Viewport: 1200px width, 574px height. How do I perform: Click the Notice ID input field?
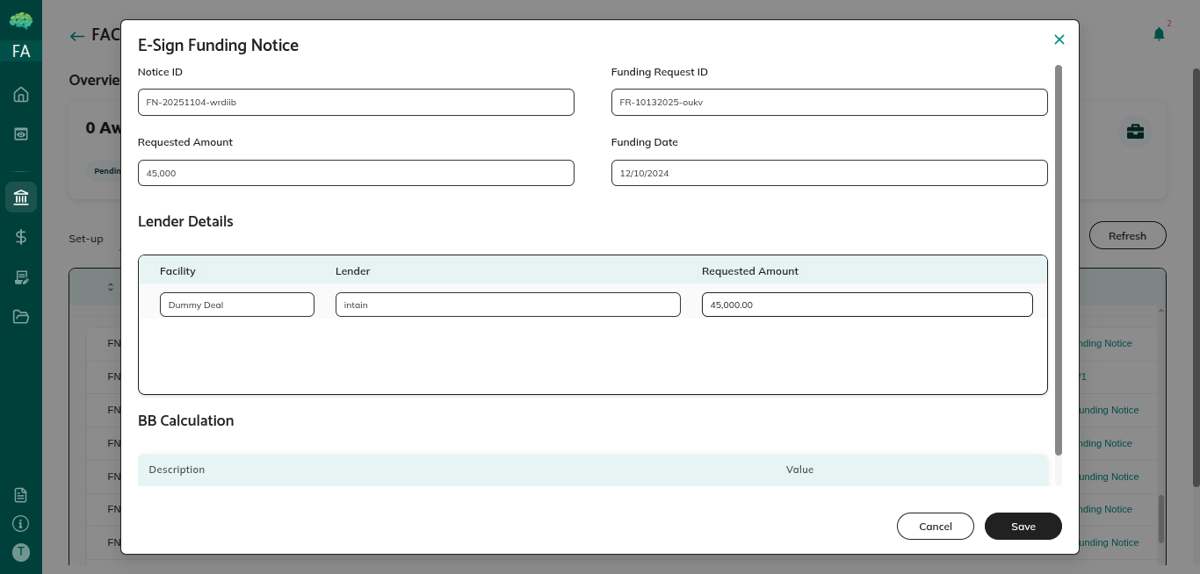click(356, 103)
